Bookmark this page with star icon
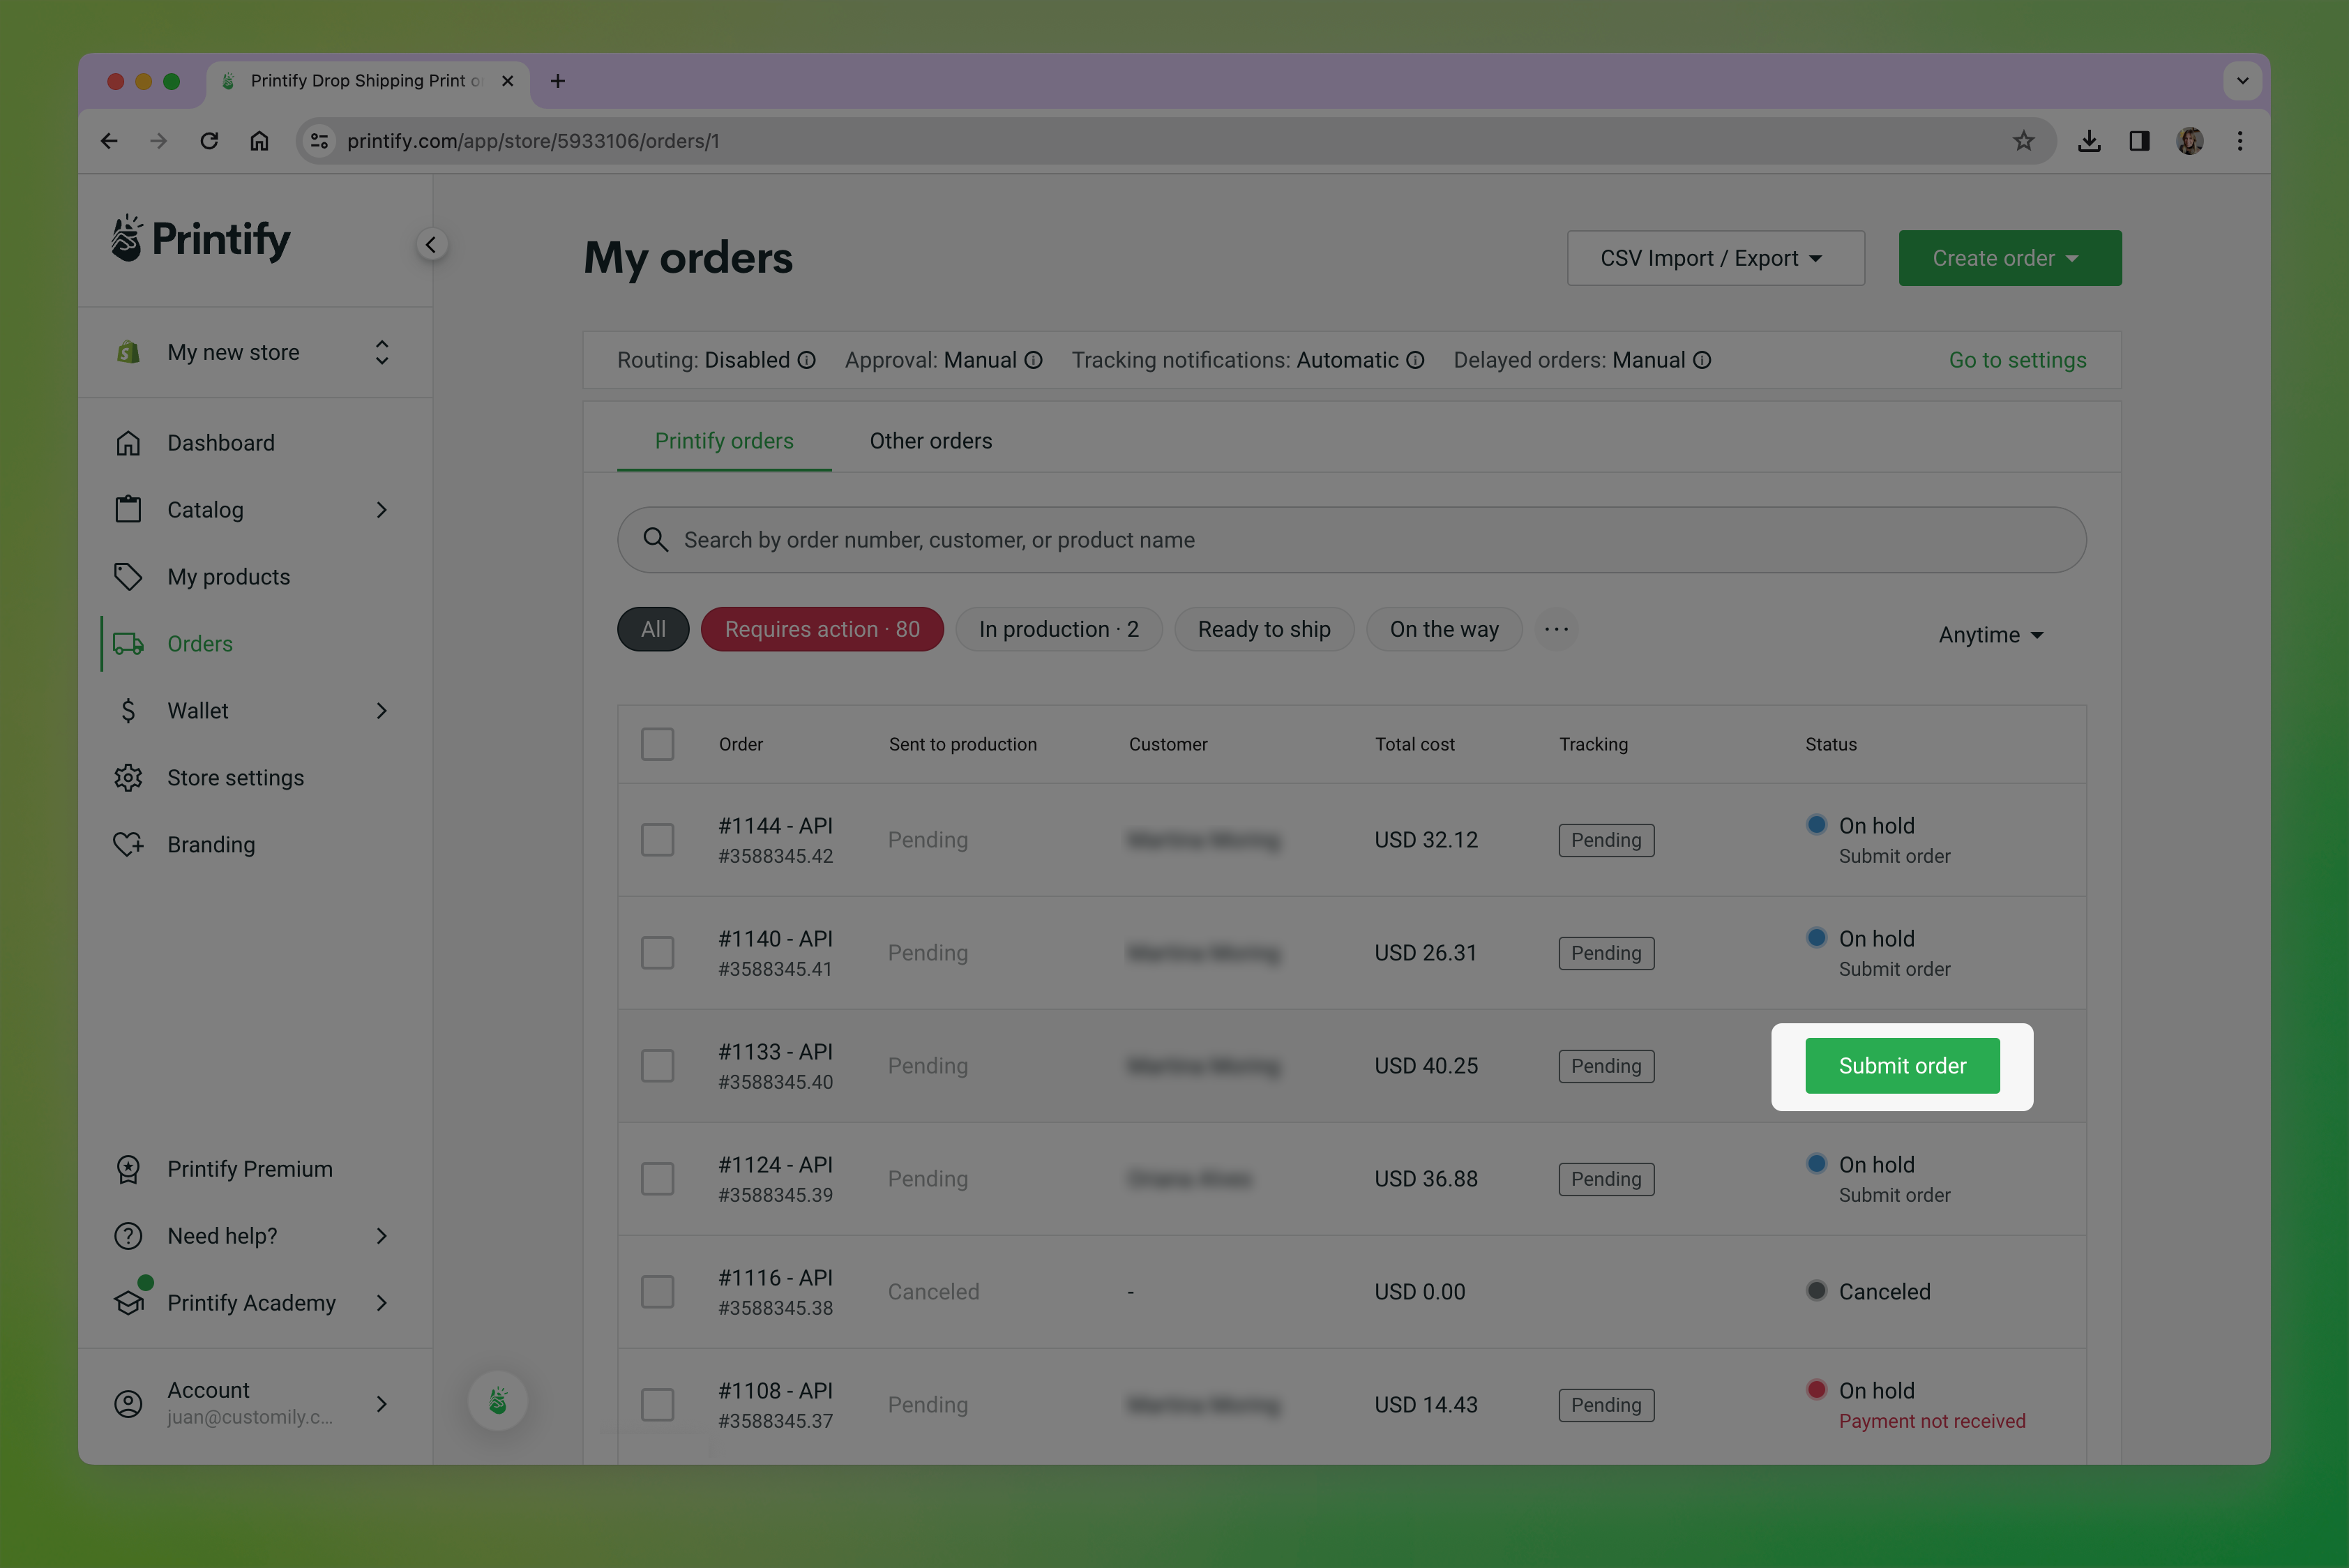The width and height of the screenshot is (2349, 1568). pos(2023,141)
